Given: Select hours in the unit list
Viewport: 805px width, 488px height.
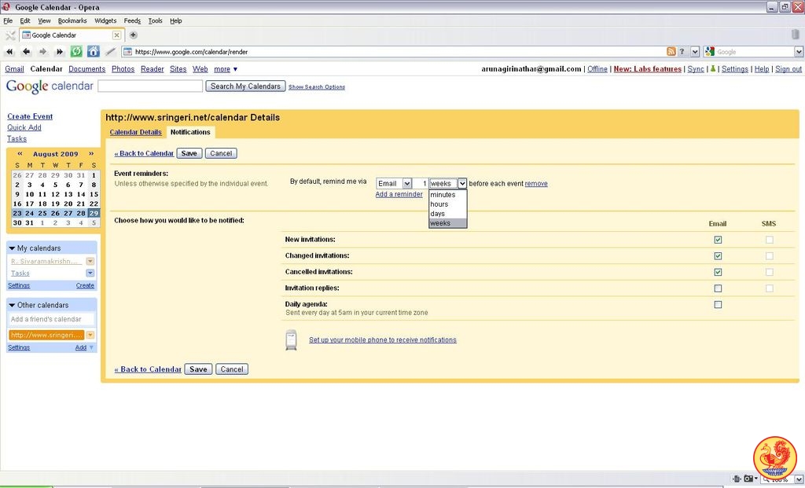Looking at the screenshot, I should [x=447, y=204].
